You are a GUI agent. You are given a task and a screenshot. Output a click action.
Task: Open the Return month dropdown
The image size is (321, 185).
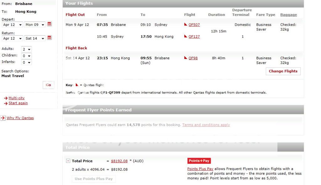tap(12, 39)
